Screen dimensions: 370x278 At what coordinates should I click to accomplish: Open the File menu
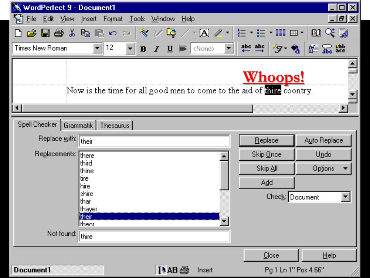tap(31, 19)
